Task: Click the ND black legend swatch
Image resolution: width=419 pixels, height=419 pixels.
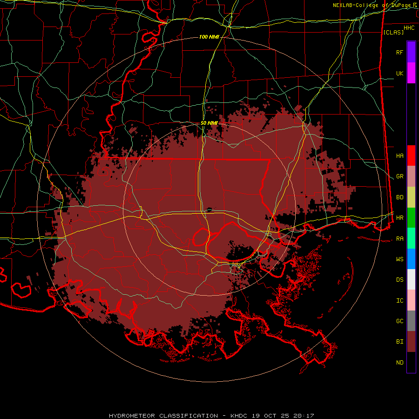Action: point(411,362)
